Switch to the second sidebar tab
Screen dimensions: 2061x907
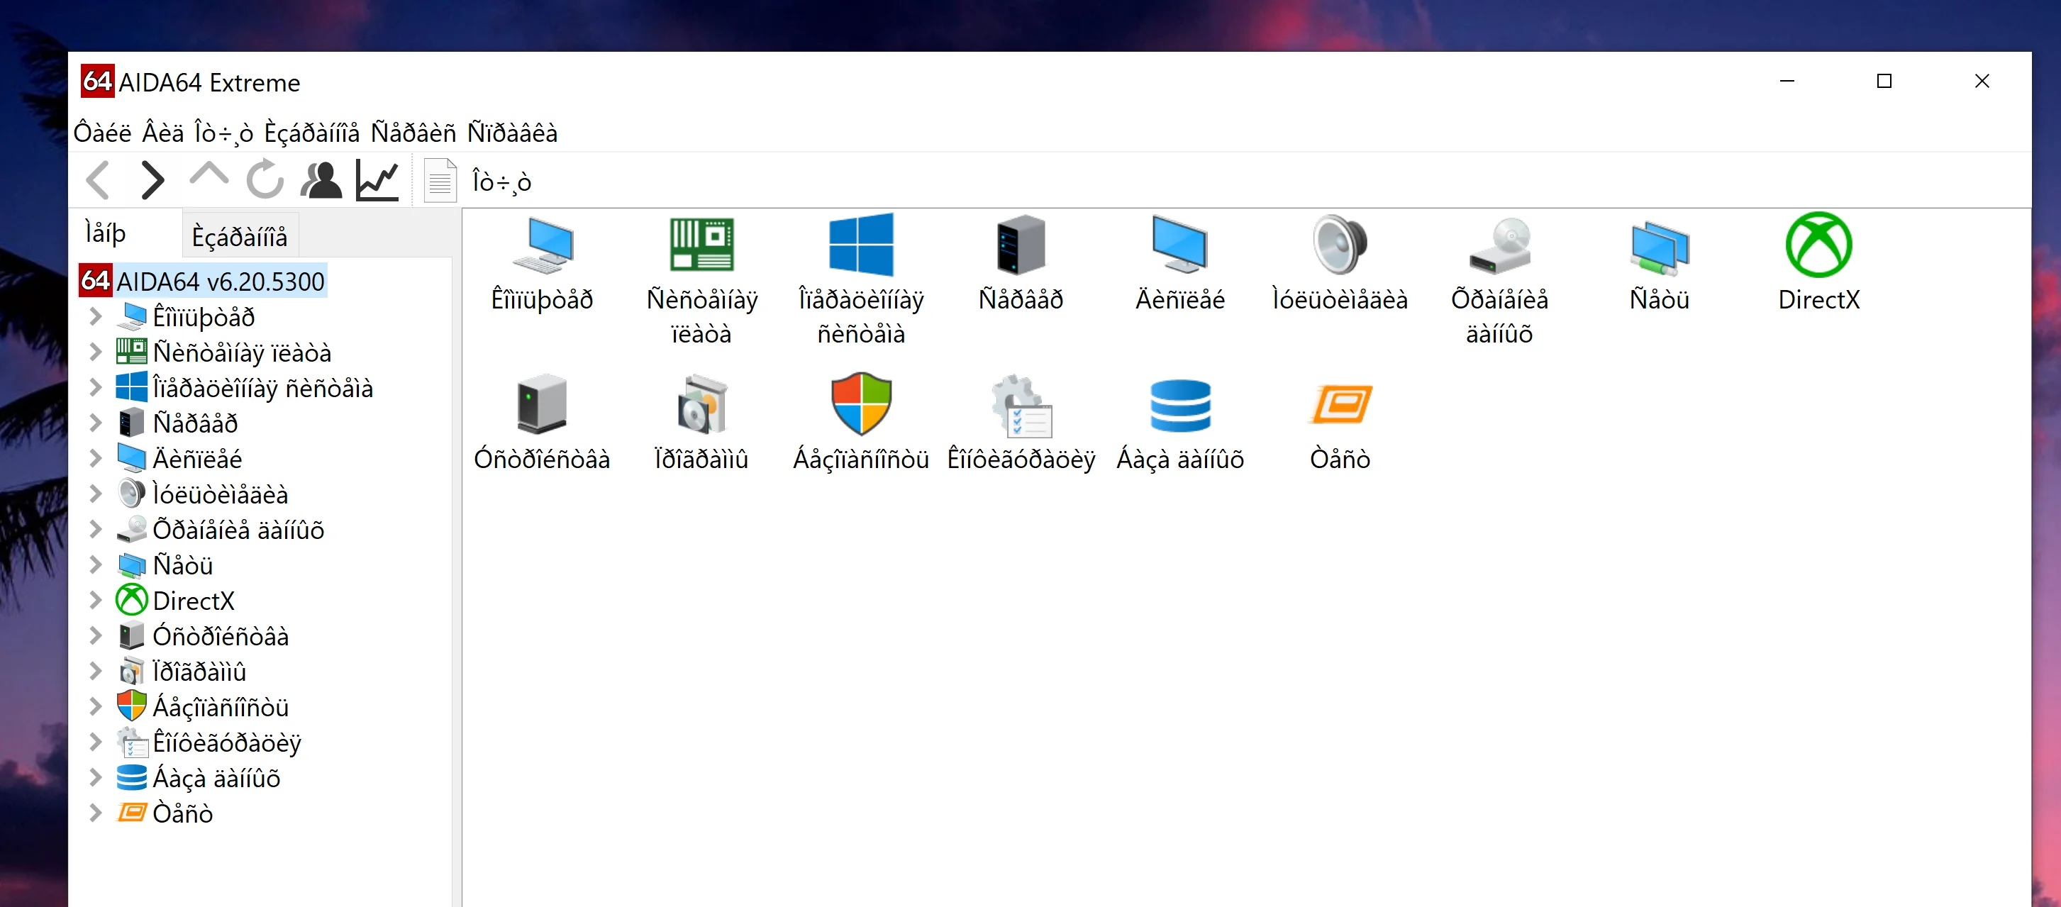coord(239,237)
